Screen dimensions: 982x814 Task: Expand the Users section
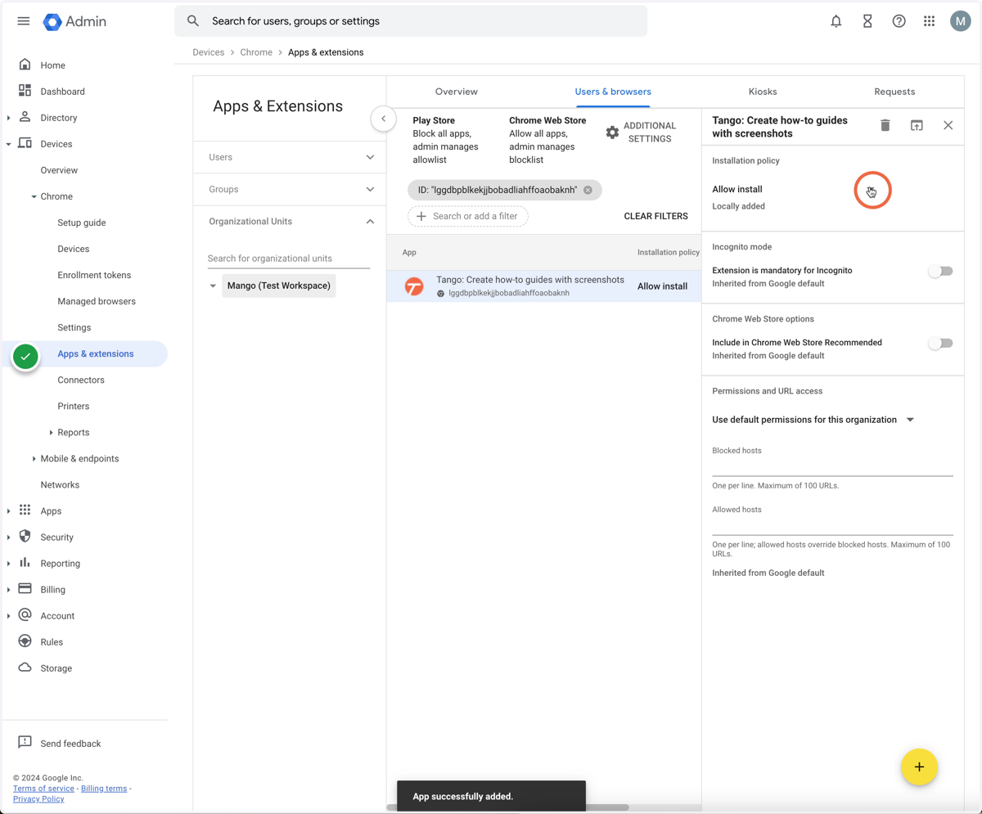290,157
